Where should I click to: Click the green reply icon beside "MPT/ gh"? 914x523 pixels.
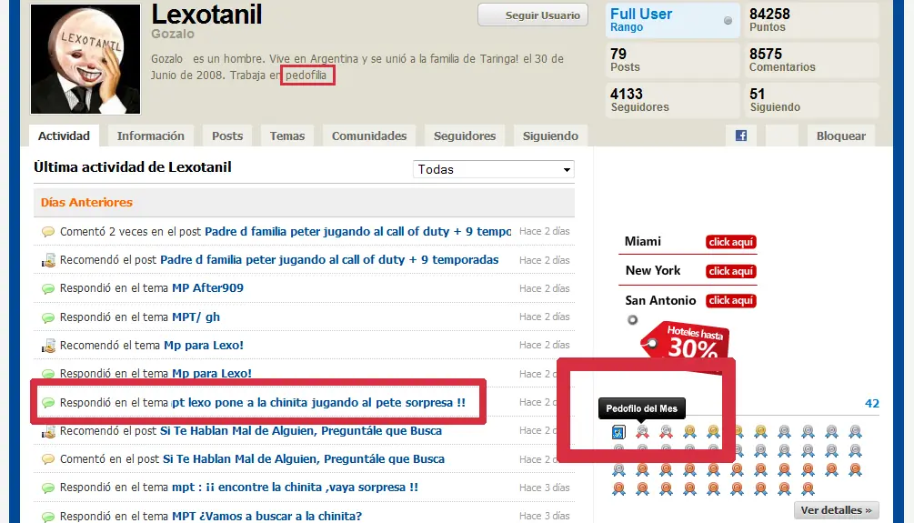coord(48,317)
